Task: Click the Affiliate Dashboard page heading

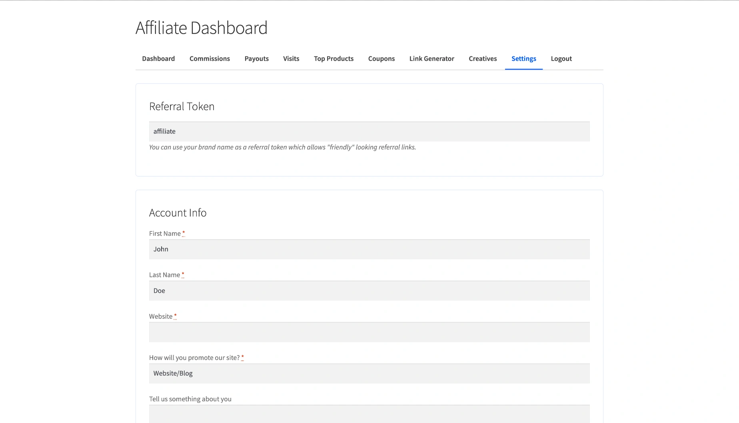Action: pyautogui.click(x=201, y=28)
